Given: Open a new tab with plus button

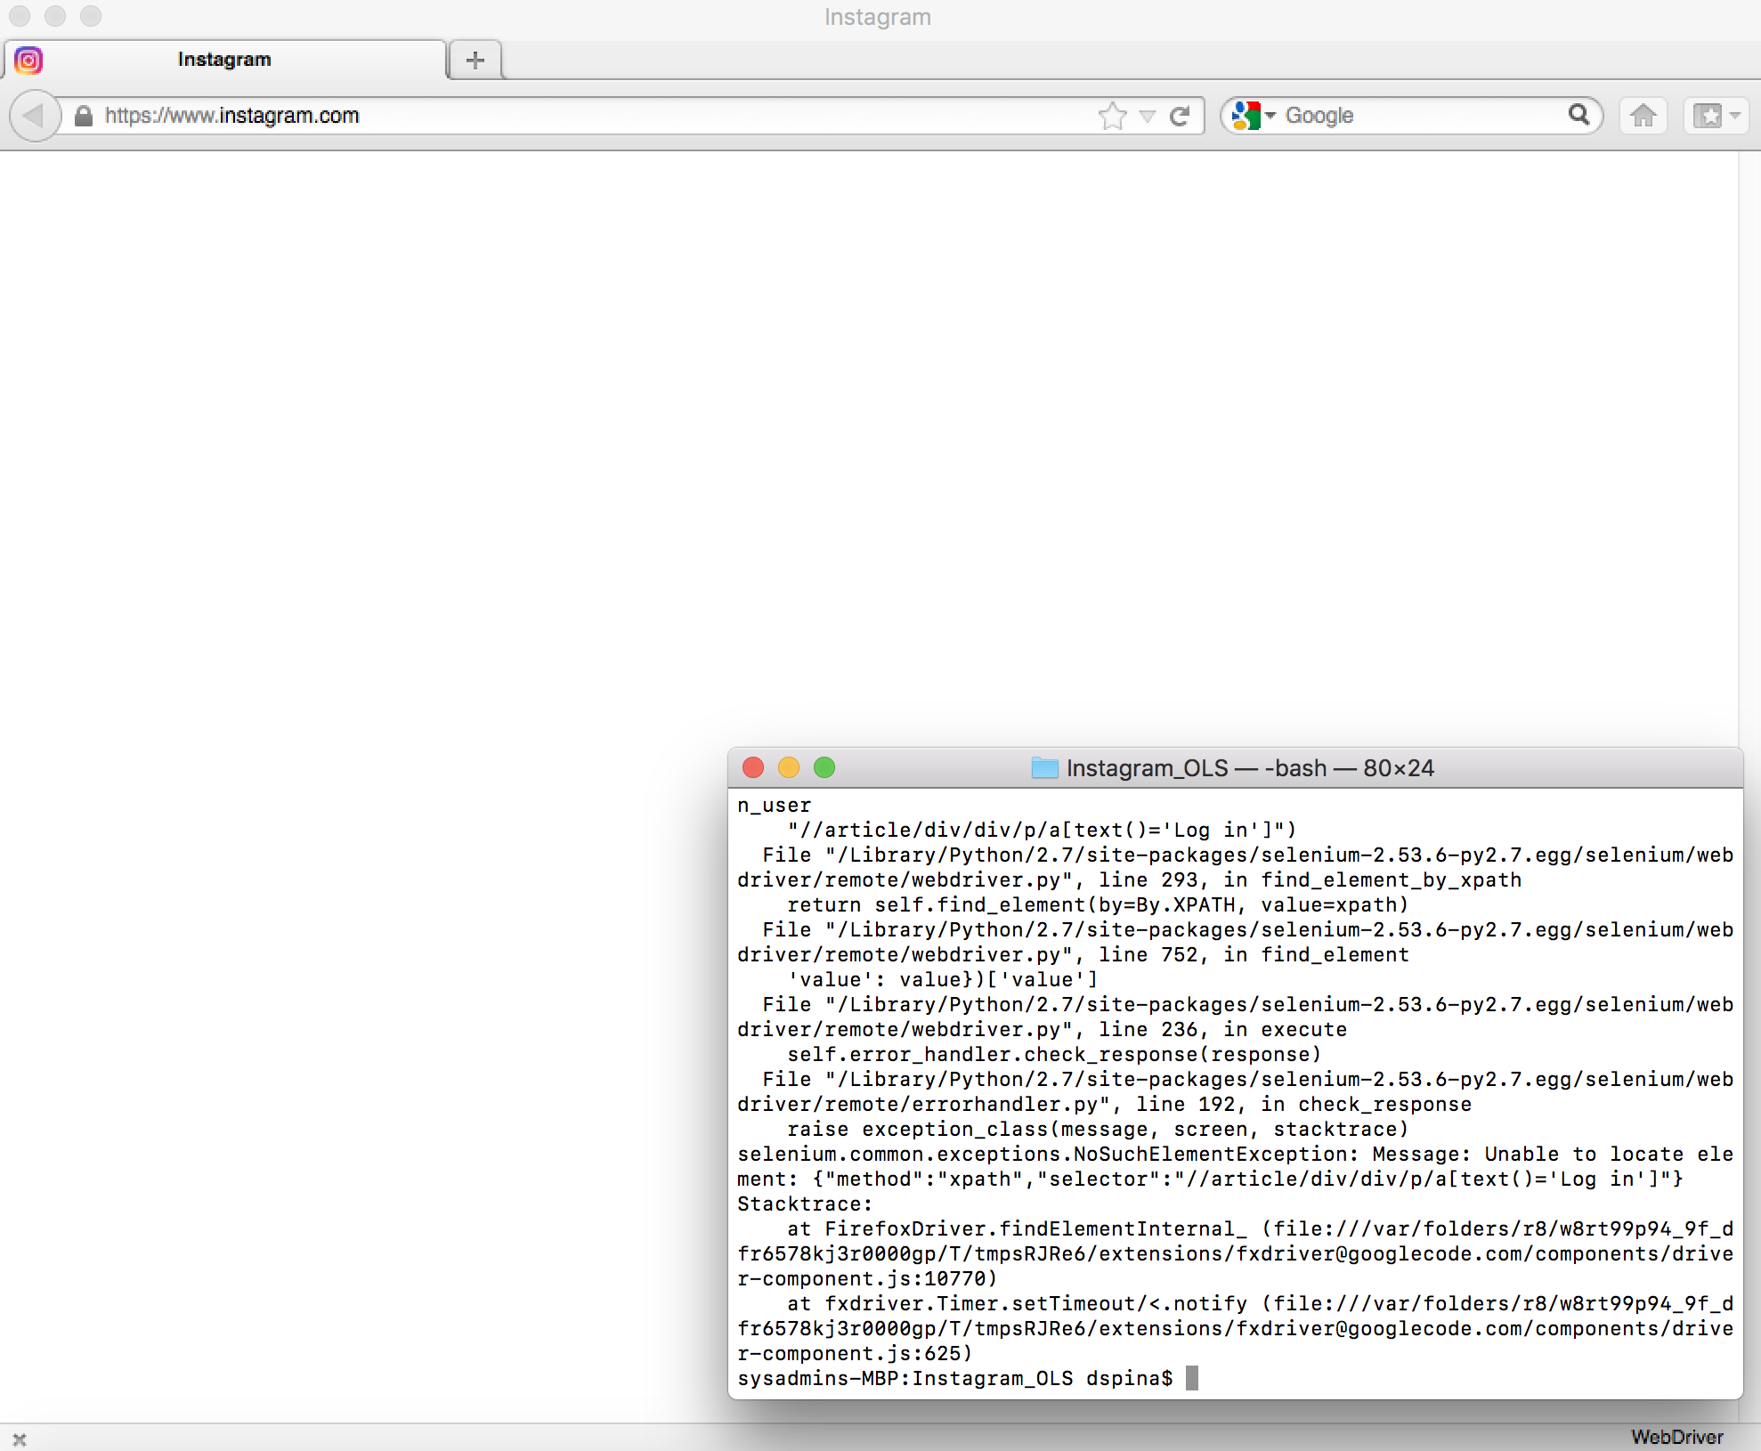Looking at the screenshot, I should [x=475, y=60].
